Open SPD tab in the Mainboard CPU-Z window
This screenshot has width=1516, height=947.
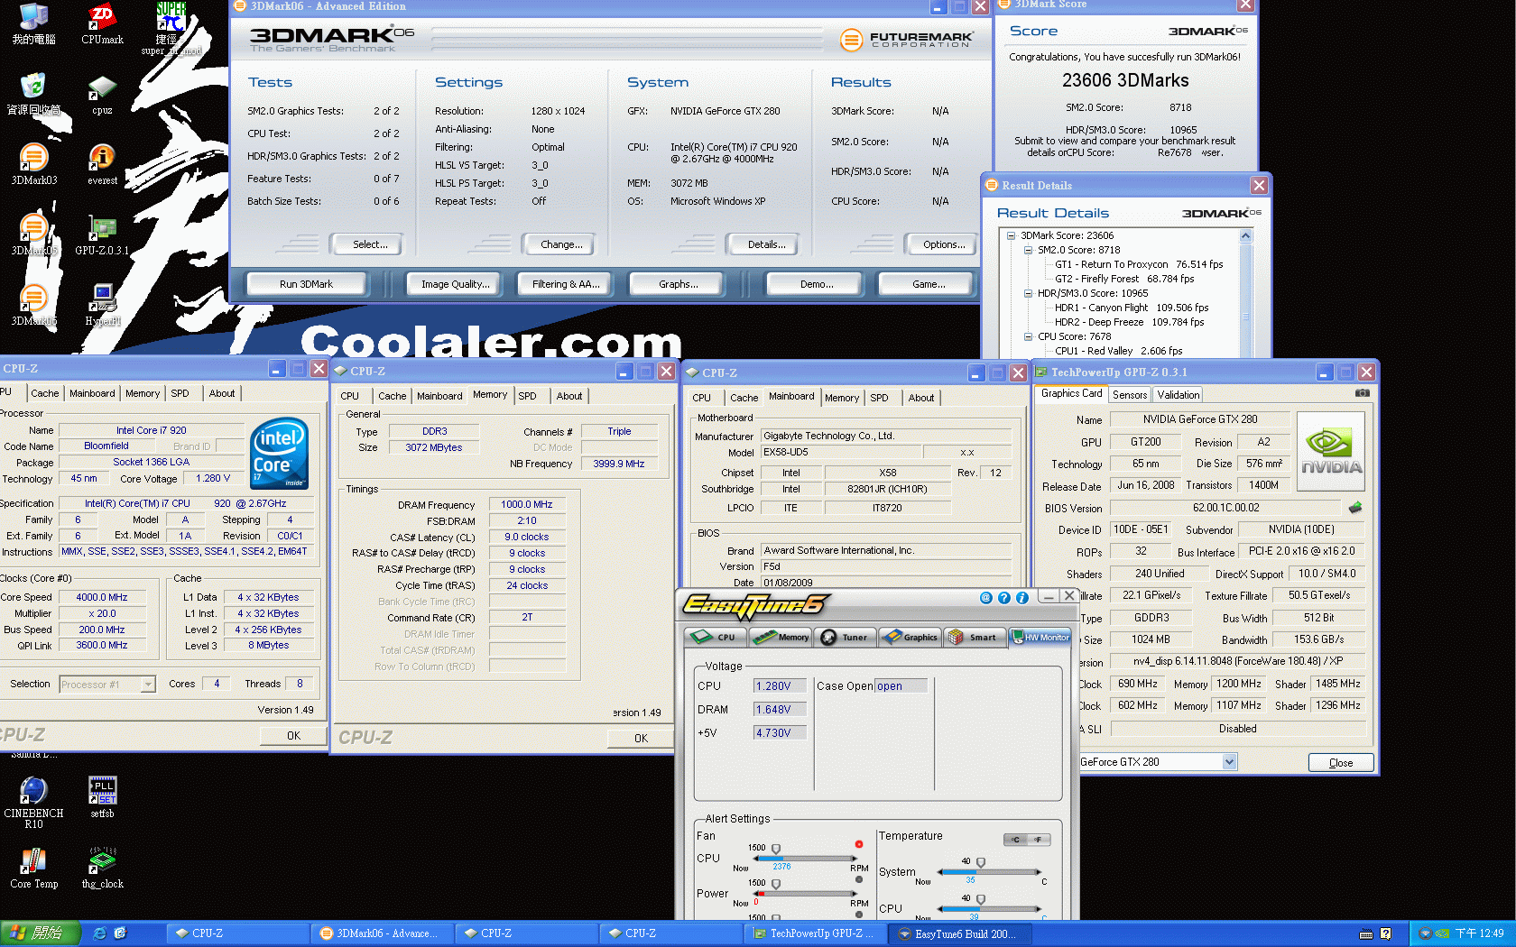point(879,398)
